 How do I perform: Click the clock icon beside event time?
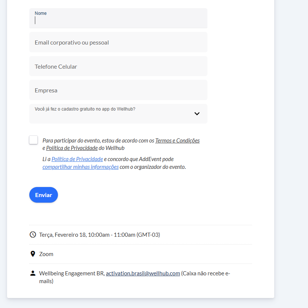[33, 235]
